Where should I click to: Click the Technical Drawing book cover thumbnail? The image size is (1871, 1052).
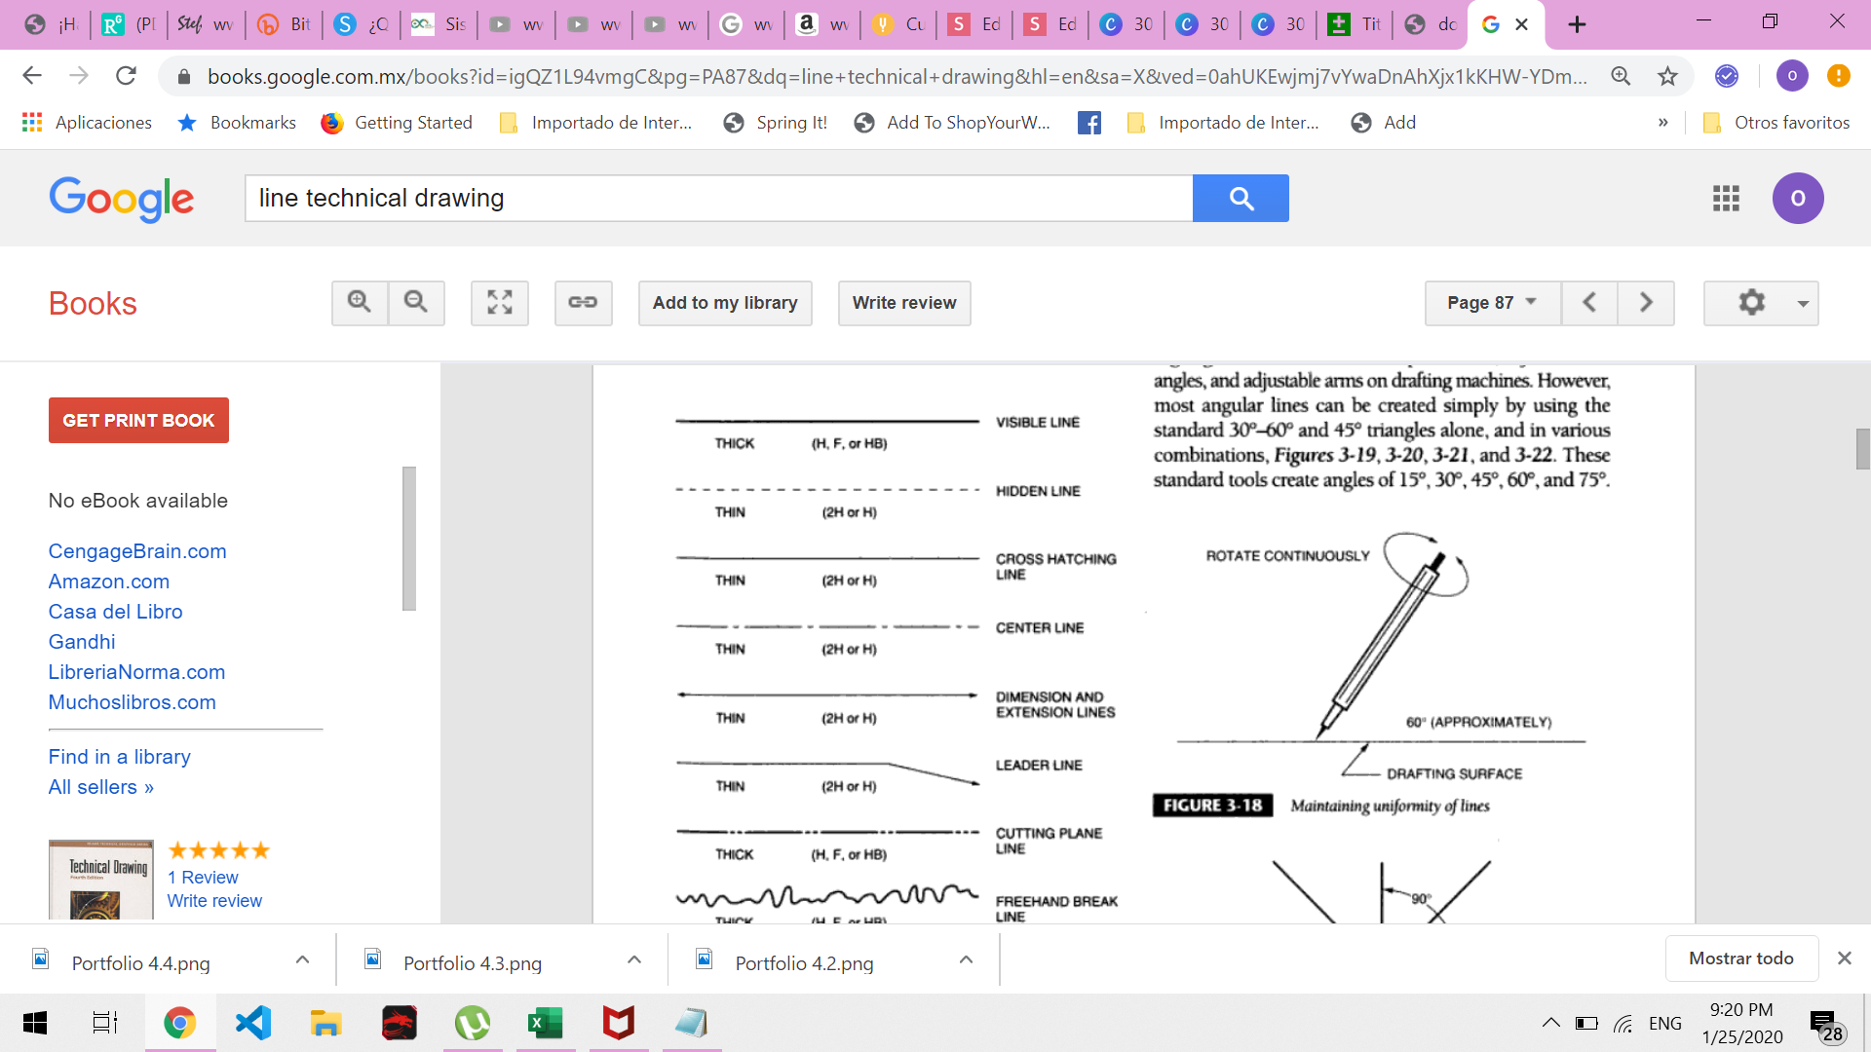pyautogui.click(x=101, y=880)
